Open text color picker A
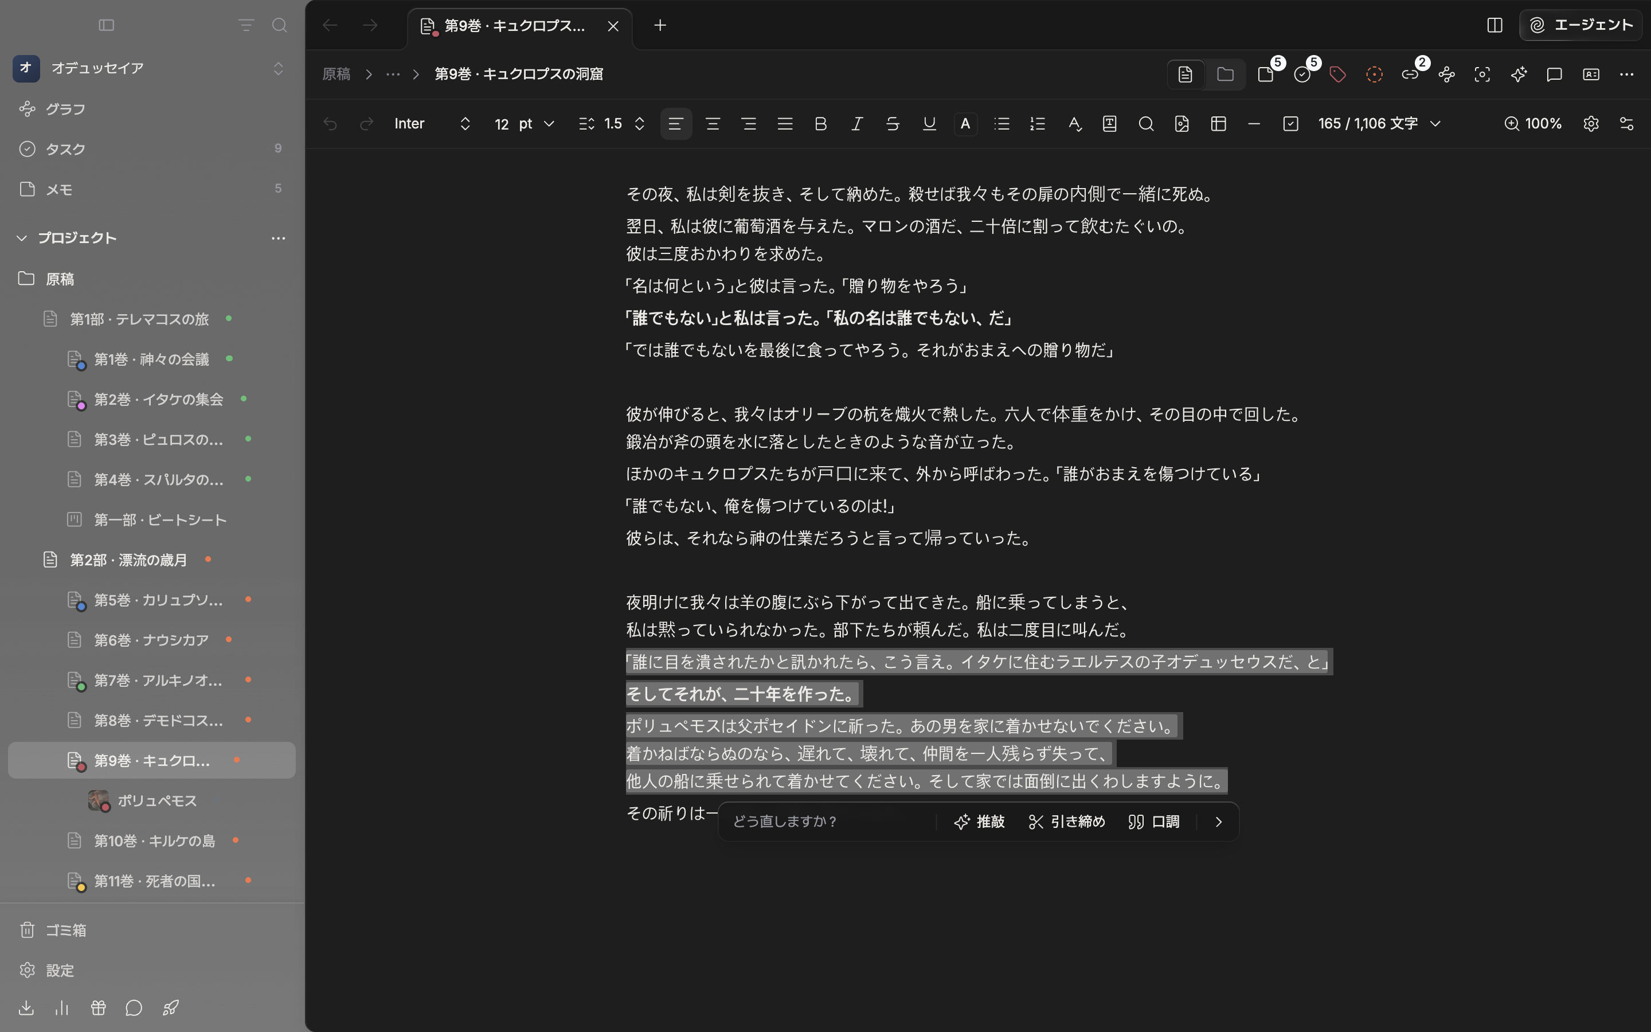The image size is (1651, 1032). [x=965, y=123]
